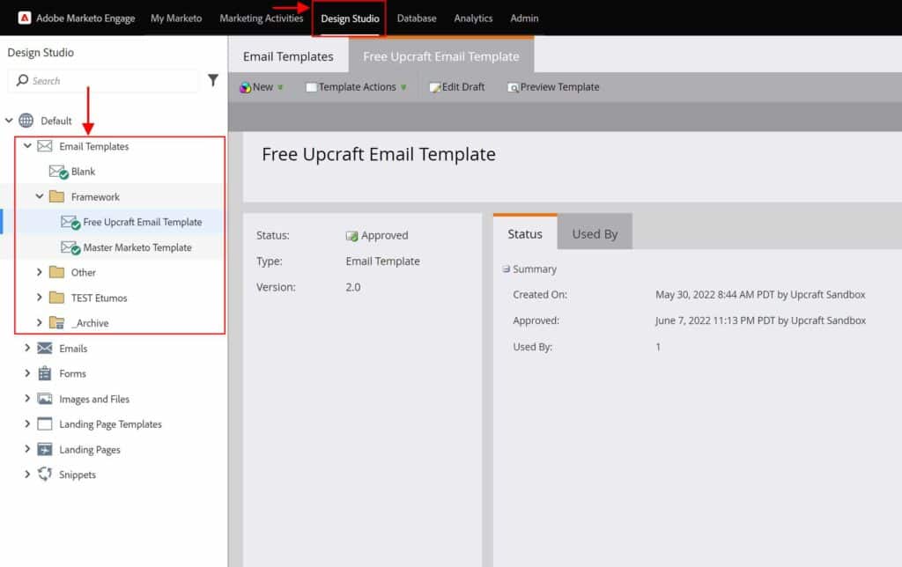Click the Used By count 1

[x=658, y=347]
